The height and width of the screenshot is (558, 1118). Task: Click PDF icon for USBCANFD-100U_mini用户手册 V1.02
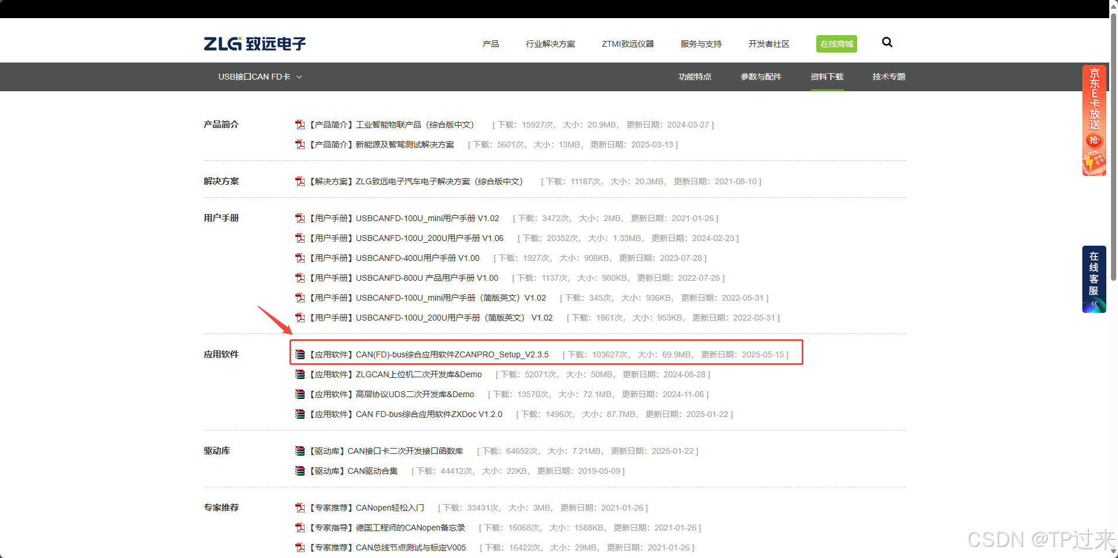pos(300,218)
